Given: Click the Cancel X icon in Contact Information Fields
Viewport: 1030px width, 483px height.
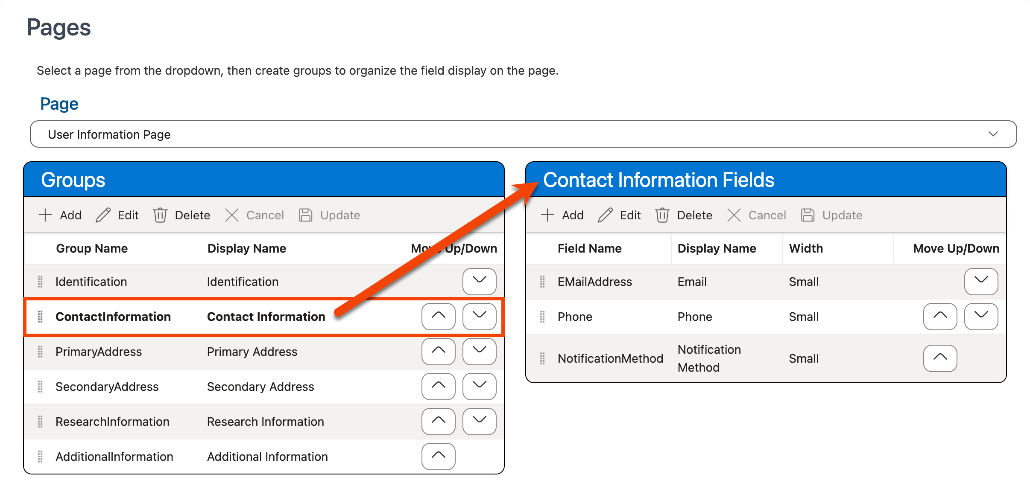Looking at the screenshot, I should [734, 215].
